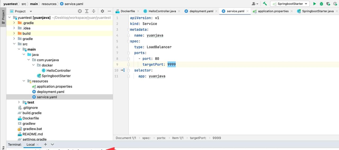Viewport: 339px width, 150px height.
Task: Collapse the docker package
Action: (33, 65)
